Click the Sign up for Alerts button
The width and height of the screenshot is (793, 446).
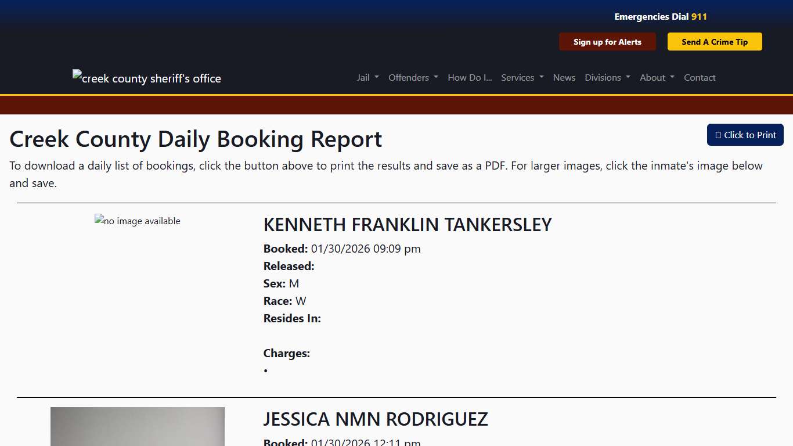click(607, 41)
